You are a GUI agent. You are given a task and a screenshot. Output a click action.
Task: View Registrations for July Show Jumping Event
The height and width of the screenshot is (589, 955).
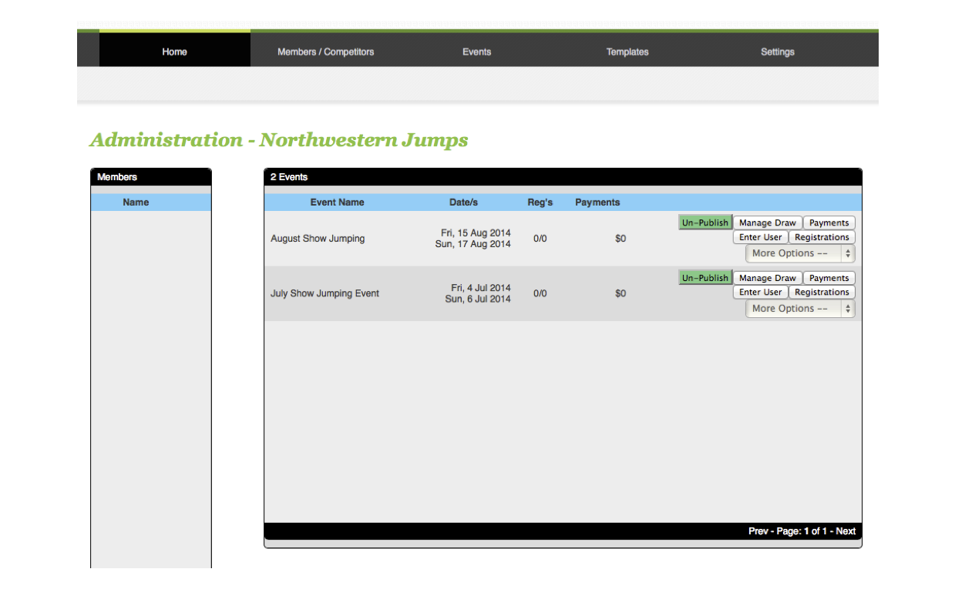[x=822, y=293]
